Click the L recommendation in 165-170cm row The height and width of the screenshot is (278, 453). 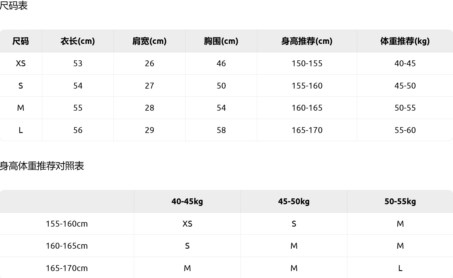[400, 268]
